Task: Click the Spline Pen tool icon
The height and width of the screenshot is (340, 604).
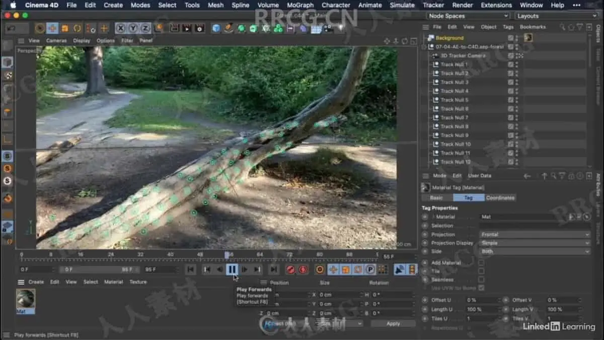Action: coord(229,28)
